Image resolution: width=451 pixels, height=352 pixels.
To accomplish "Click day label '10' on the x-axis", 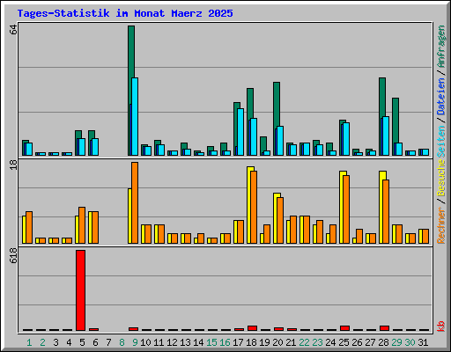I will pos(145,342).
